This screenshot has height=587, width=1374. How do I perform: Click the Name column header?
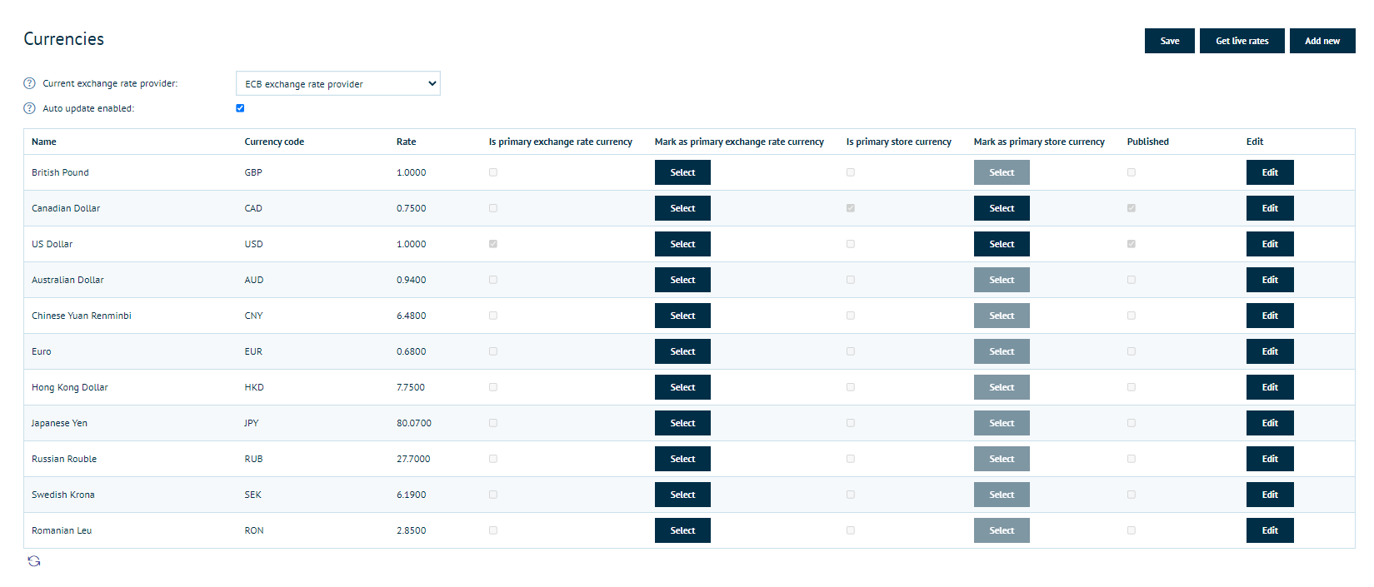[44, 142]
